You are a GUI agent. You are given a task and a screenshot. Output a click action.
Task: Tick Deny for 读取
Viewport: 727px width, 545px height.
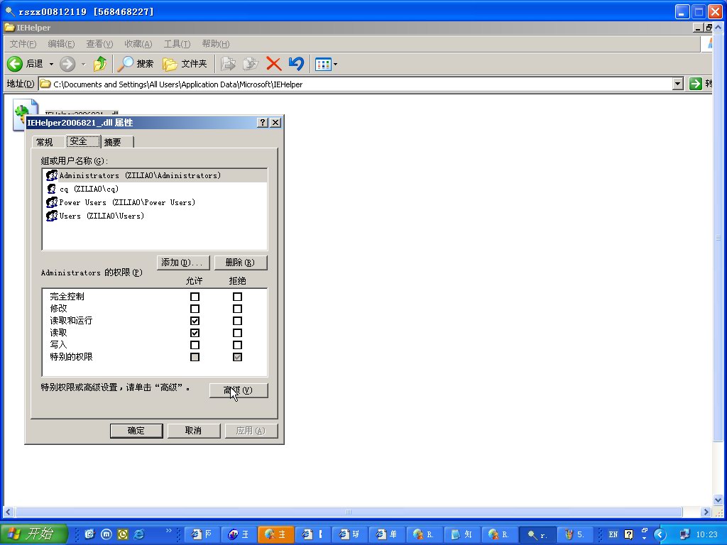pos(237,333)
